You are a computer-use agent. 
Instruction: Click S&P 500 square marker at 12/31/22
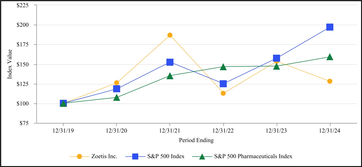pos(223,83)
